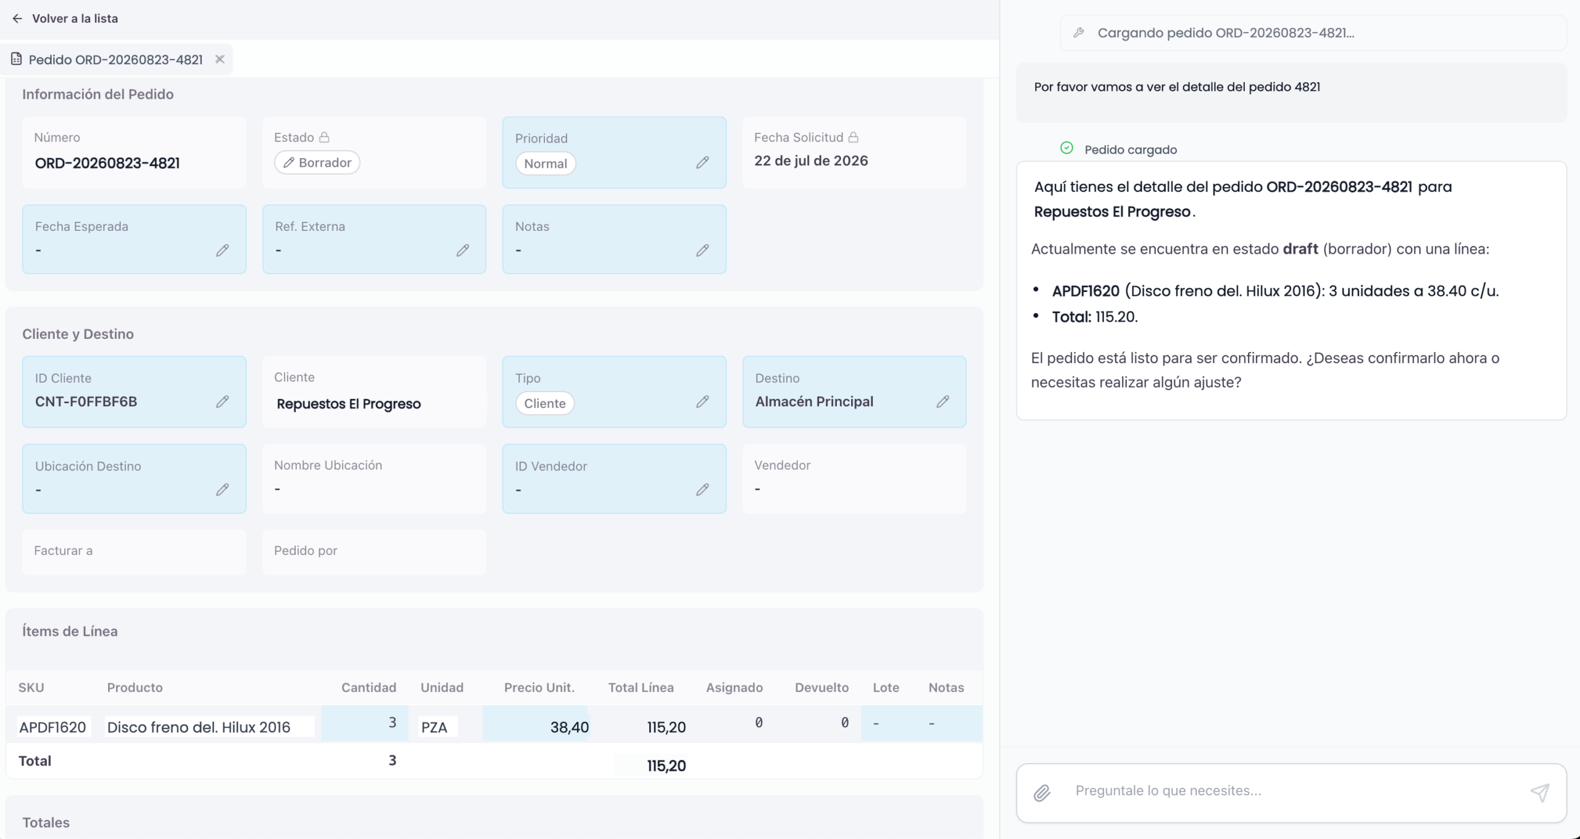The height and width of the screenshot is (839, 1580).
Task: Edit Fecha Esperada with its pencil icon
Action: [x=222, y=250]
